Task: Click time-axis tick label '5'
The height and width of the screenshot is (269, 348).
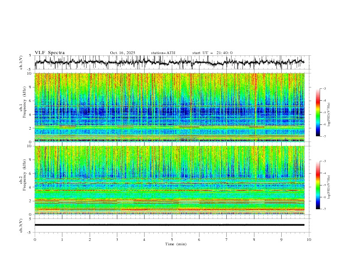Action: 172,240
